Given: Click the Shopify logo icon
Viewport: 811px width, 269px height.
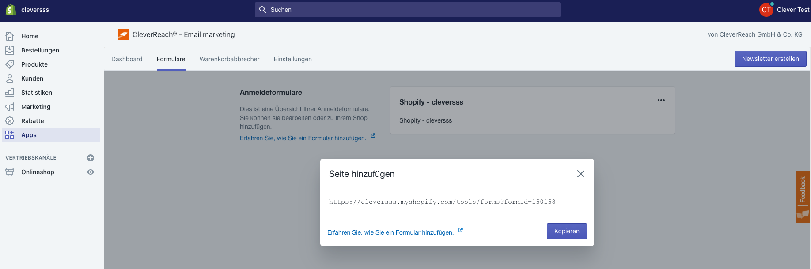Looking at the screenshot, I should 11,10.
